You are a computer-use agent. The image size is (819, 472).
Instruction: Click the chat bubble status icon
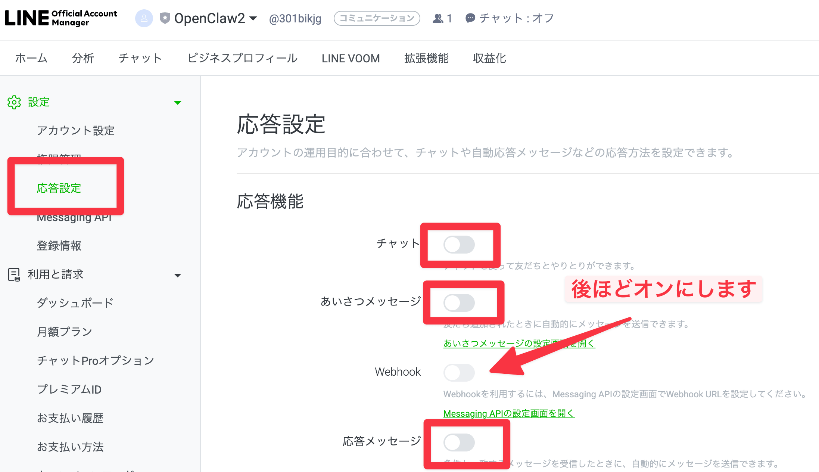(470, 18)
